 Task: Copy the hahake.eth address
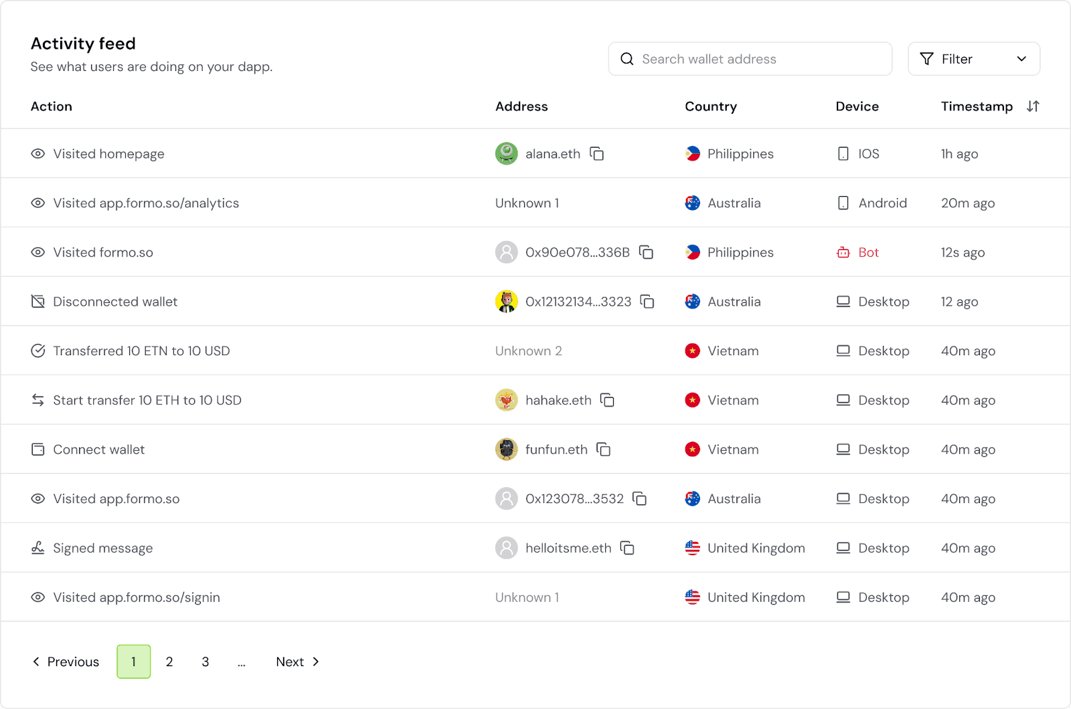pos(607,400)
